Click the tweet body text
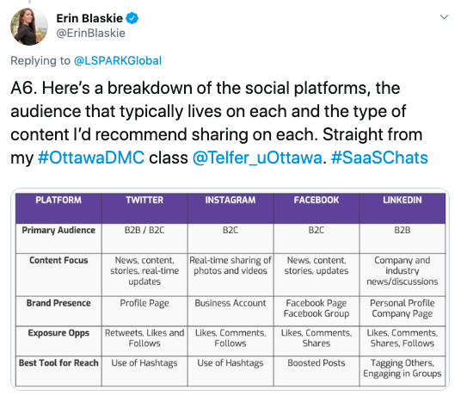This screenshot has height=402, width=461. (x=219, y=123)
